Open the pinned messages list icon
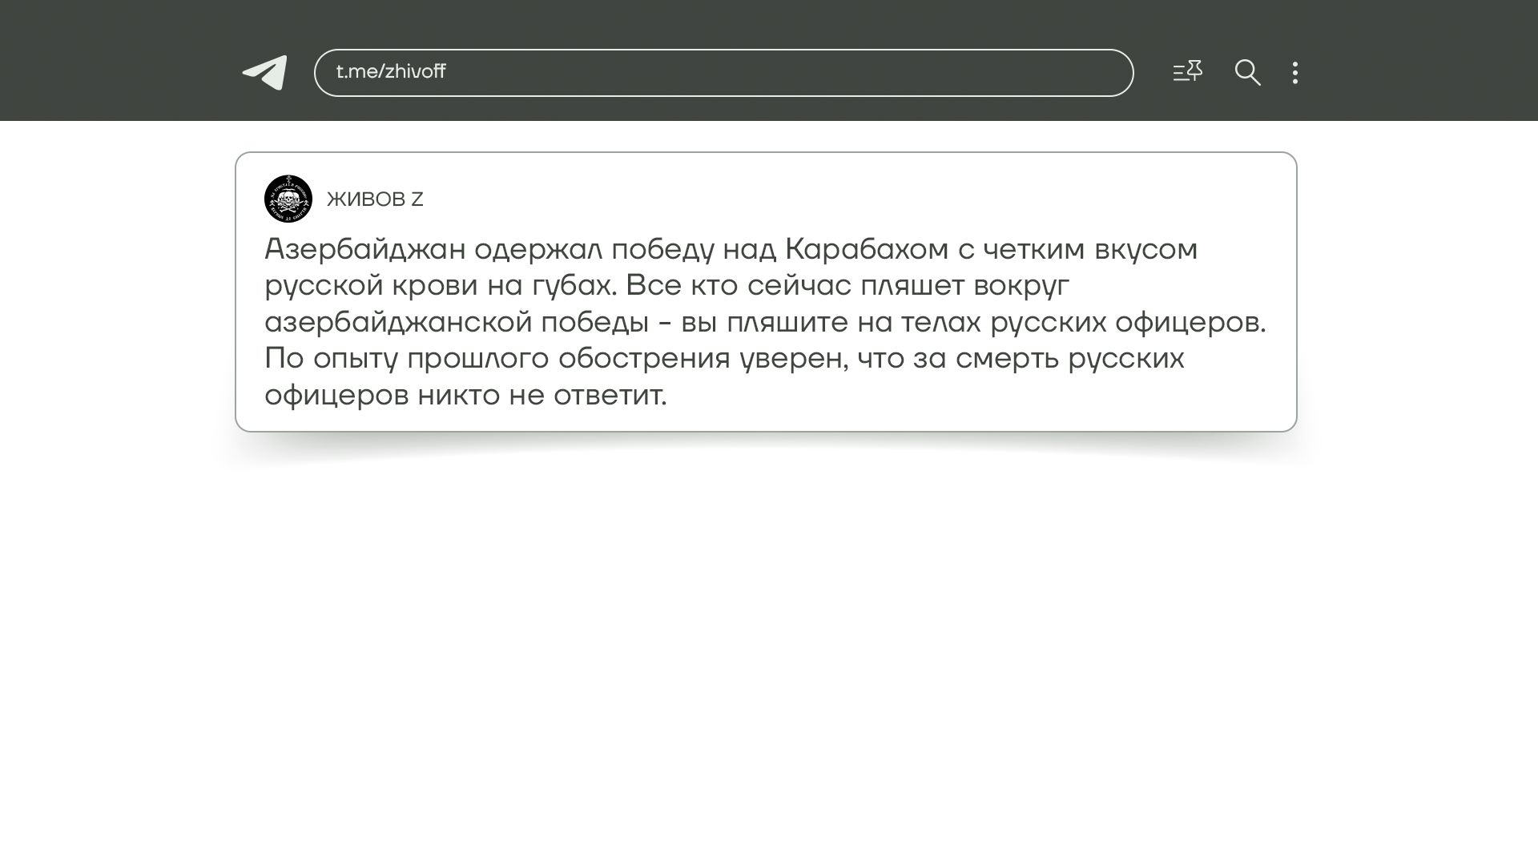1538x865 pixels. pos(1187,72)
